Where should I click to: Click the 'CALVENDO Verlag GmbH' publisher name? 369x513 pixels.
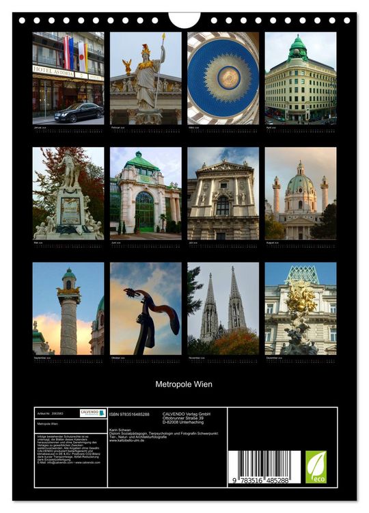[x=187, y=415]
